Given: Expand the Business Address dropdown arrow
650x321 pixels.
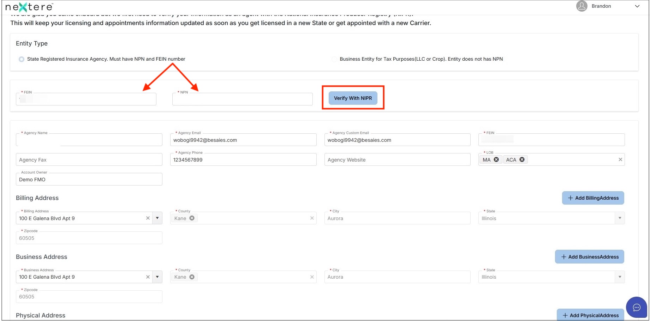Looking at the screenshot, I should point(157,277).
